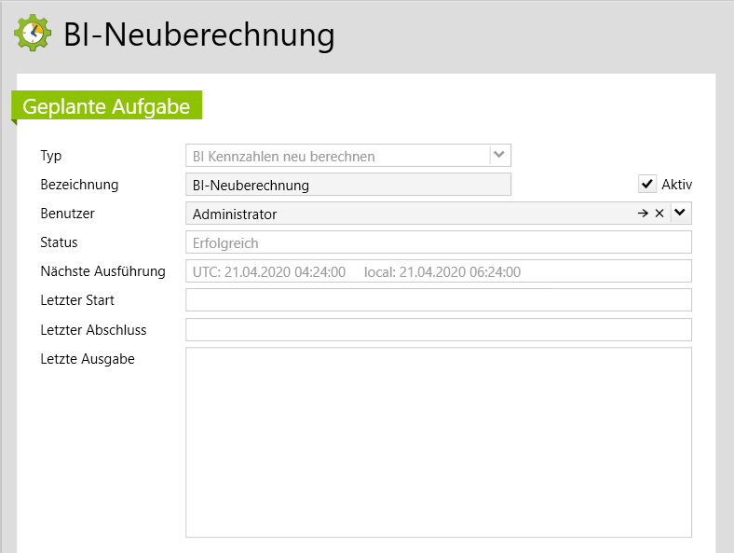
Task: Click the 'Aktiv' label text
Action: pyautogui.click(x=676, y=184)
